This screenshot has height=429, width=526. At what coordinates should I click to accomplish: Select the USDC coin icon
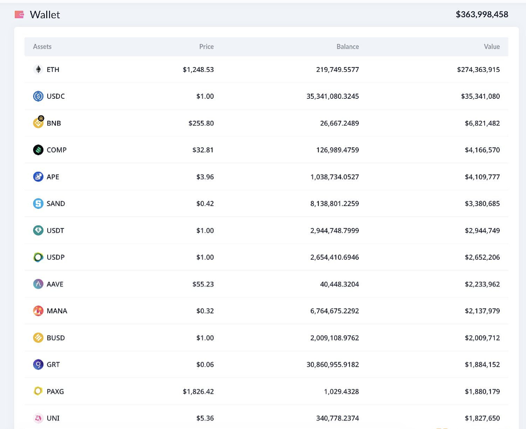pyautogui.click(x=38, y=96)
